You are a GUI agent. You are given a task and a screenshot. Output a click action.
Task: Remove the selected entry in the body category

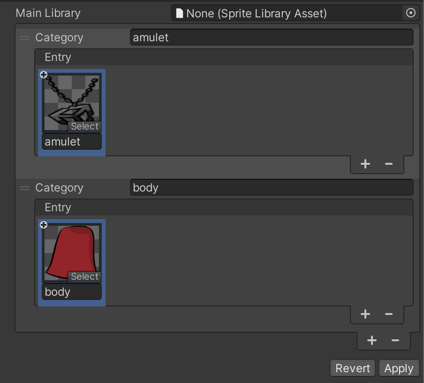point(388,314)
